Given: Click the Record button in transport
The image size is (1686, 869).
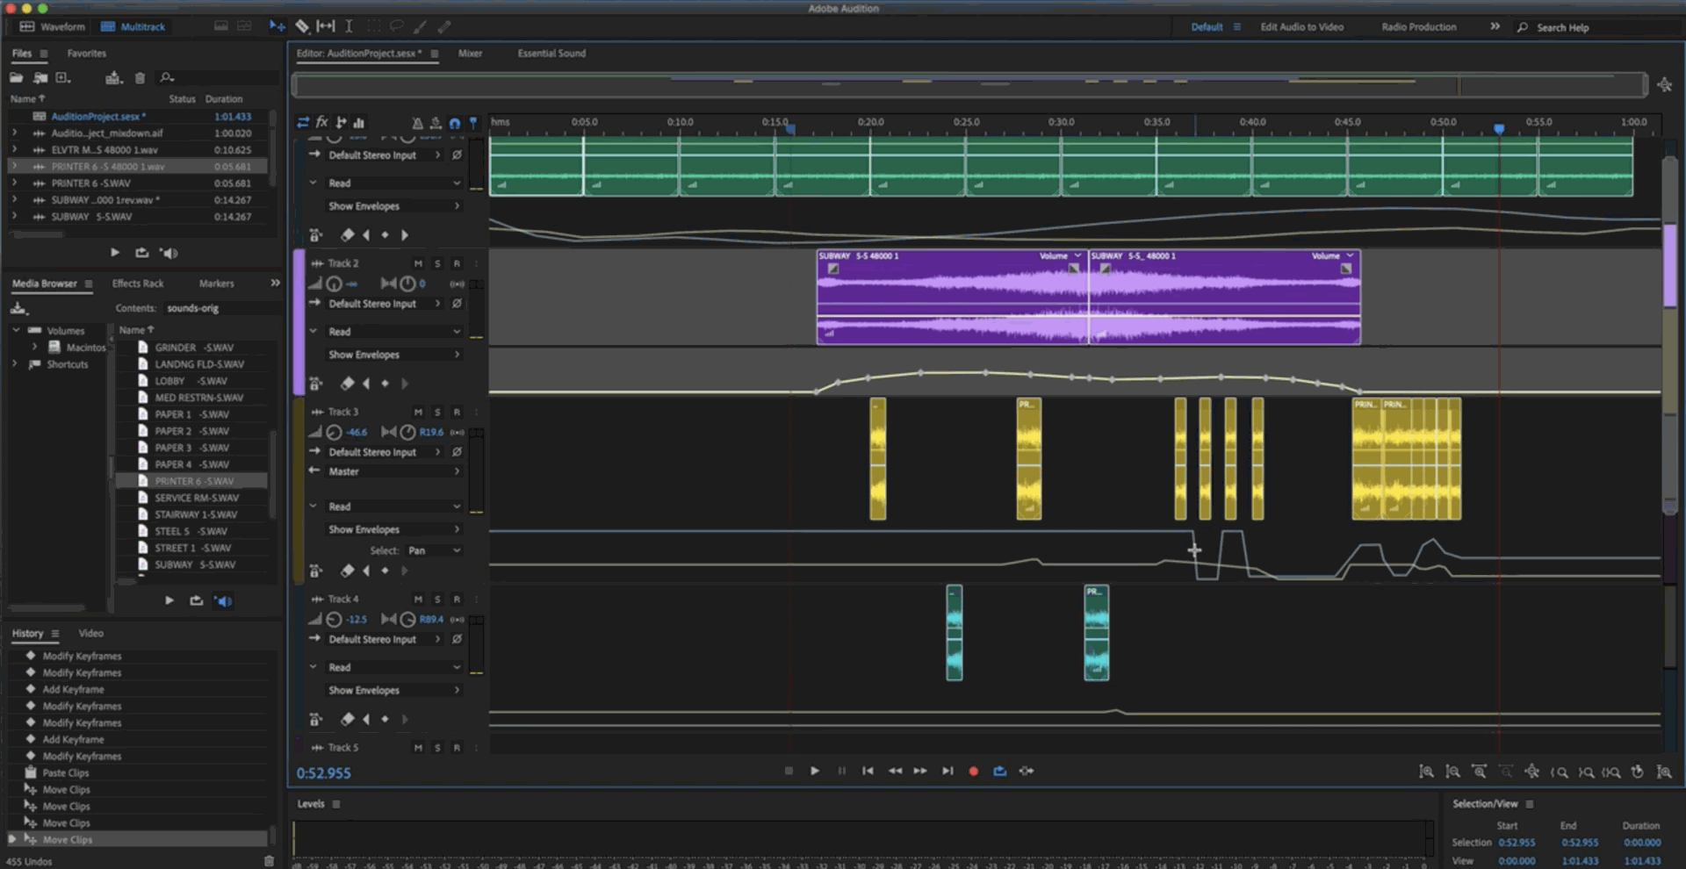Looking at the screenshot, I should (973, 771).
